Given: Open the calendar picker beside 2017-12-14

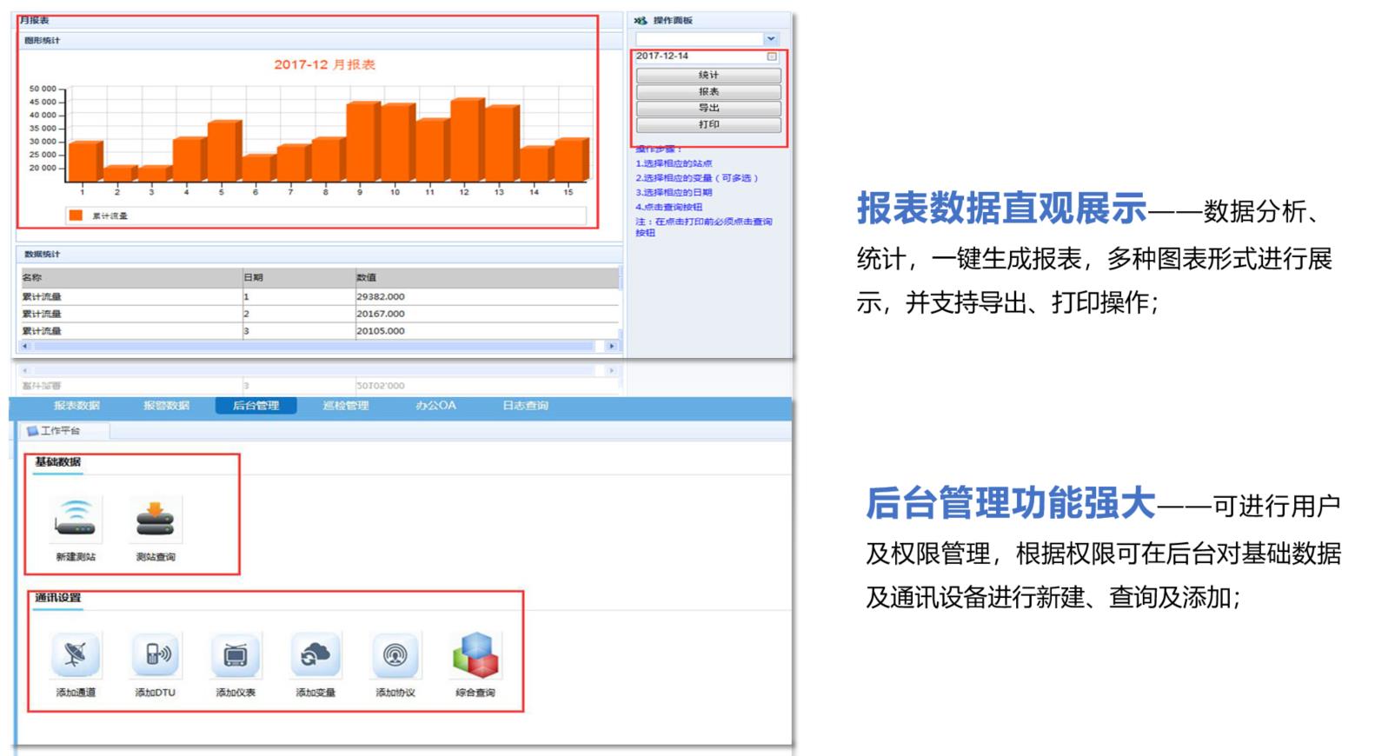Looking at the screenshot, I should click(x=771, y=56).
